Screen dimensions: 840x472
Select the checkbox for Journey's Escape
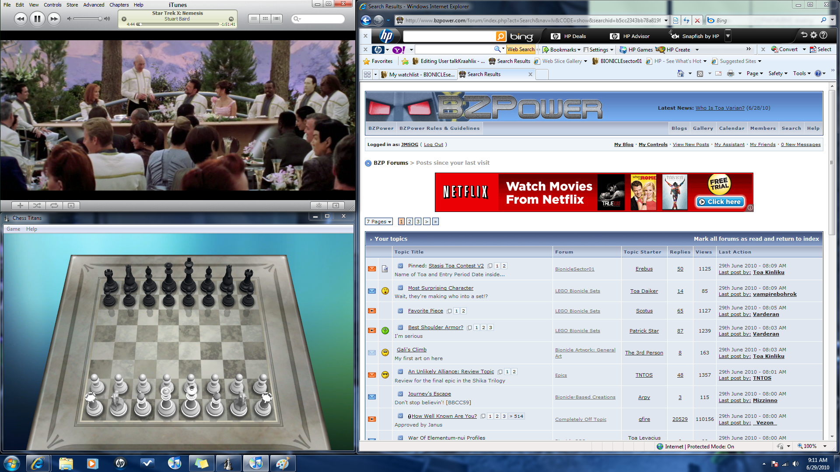(x=400, y=394)
